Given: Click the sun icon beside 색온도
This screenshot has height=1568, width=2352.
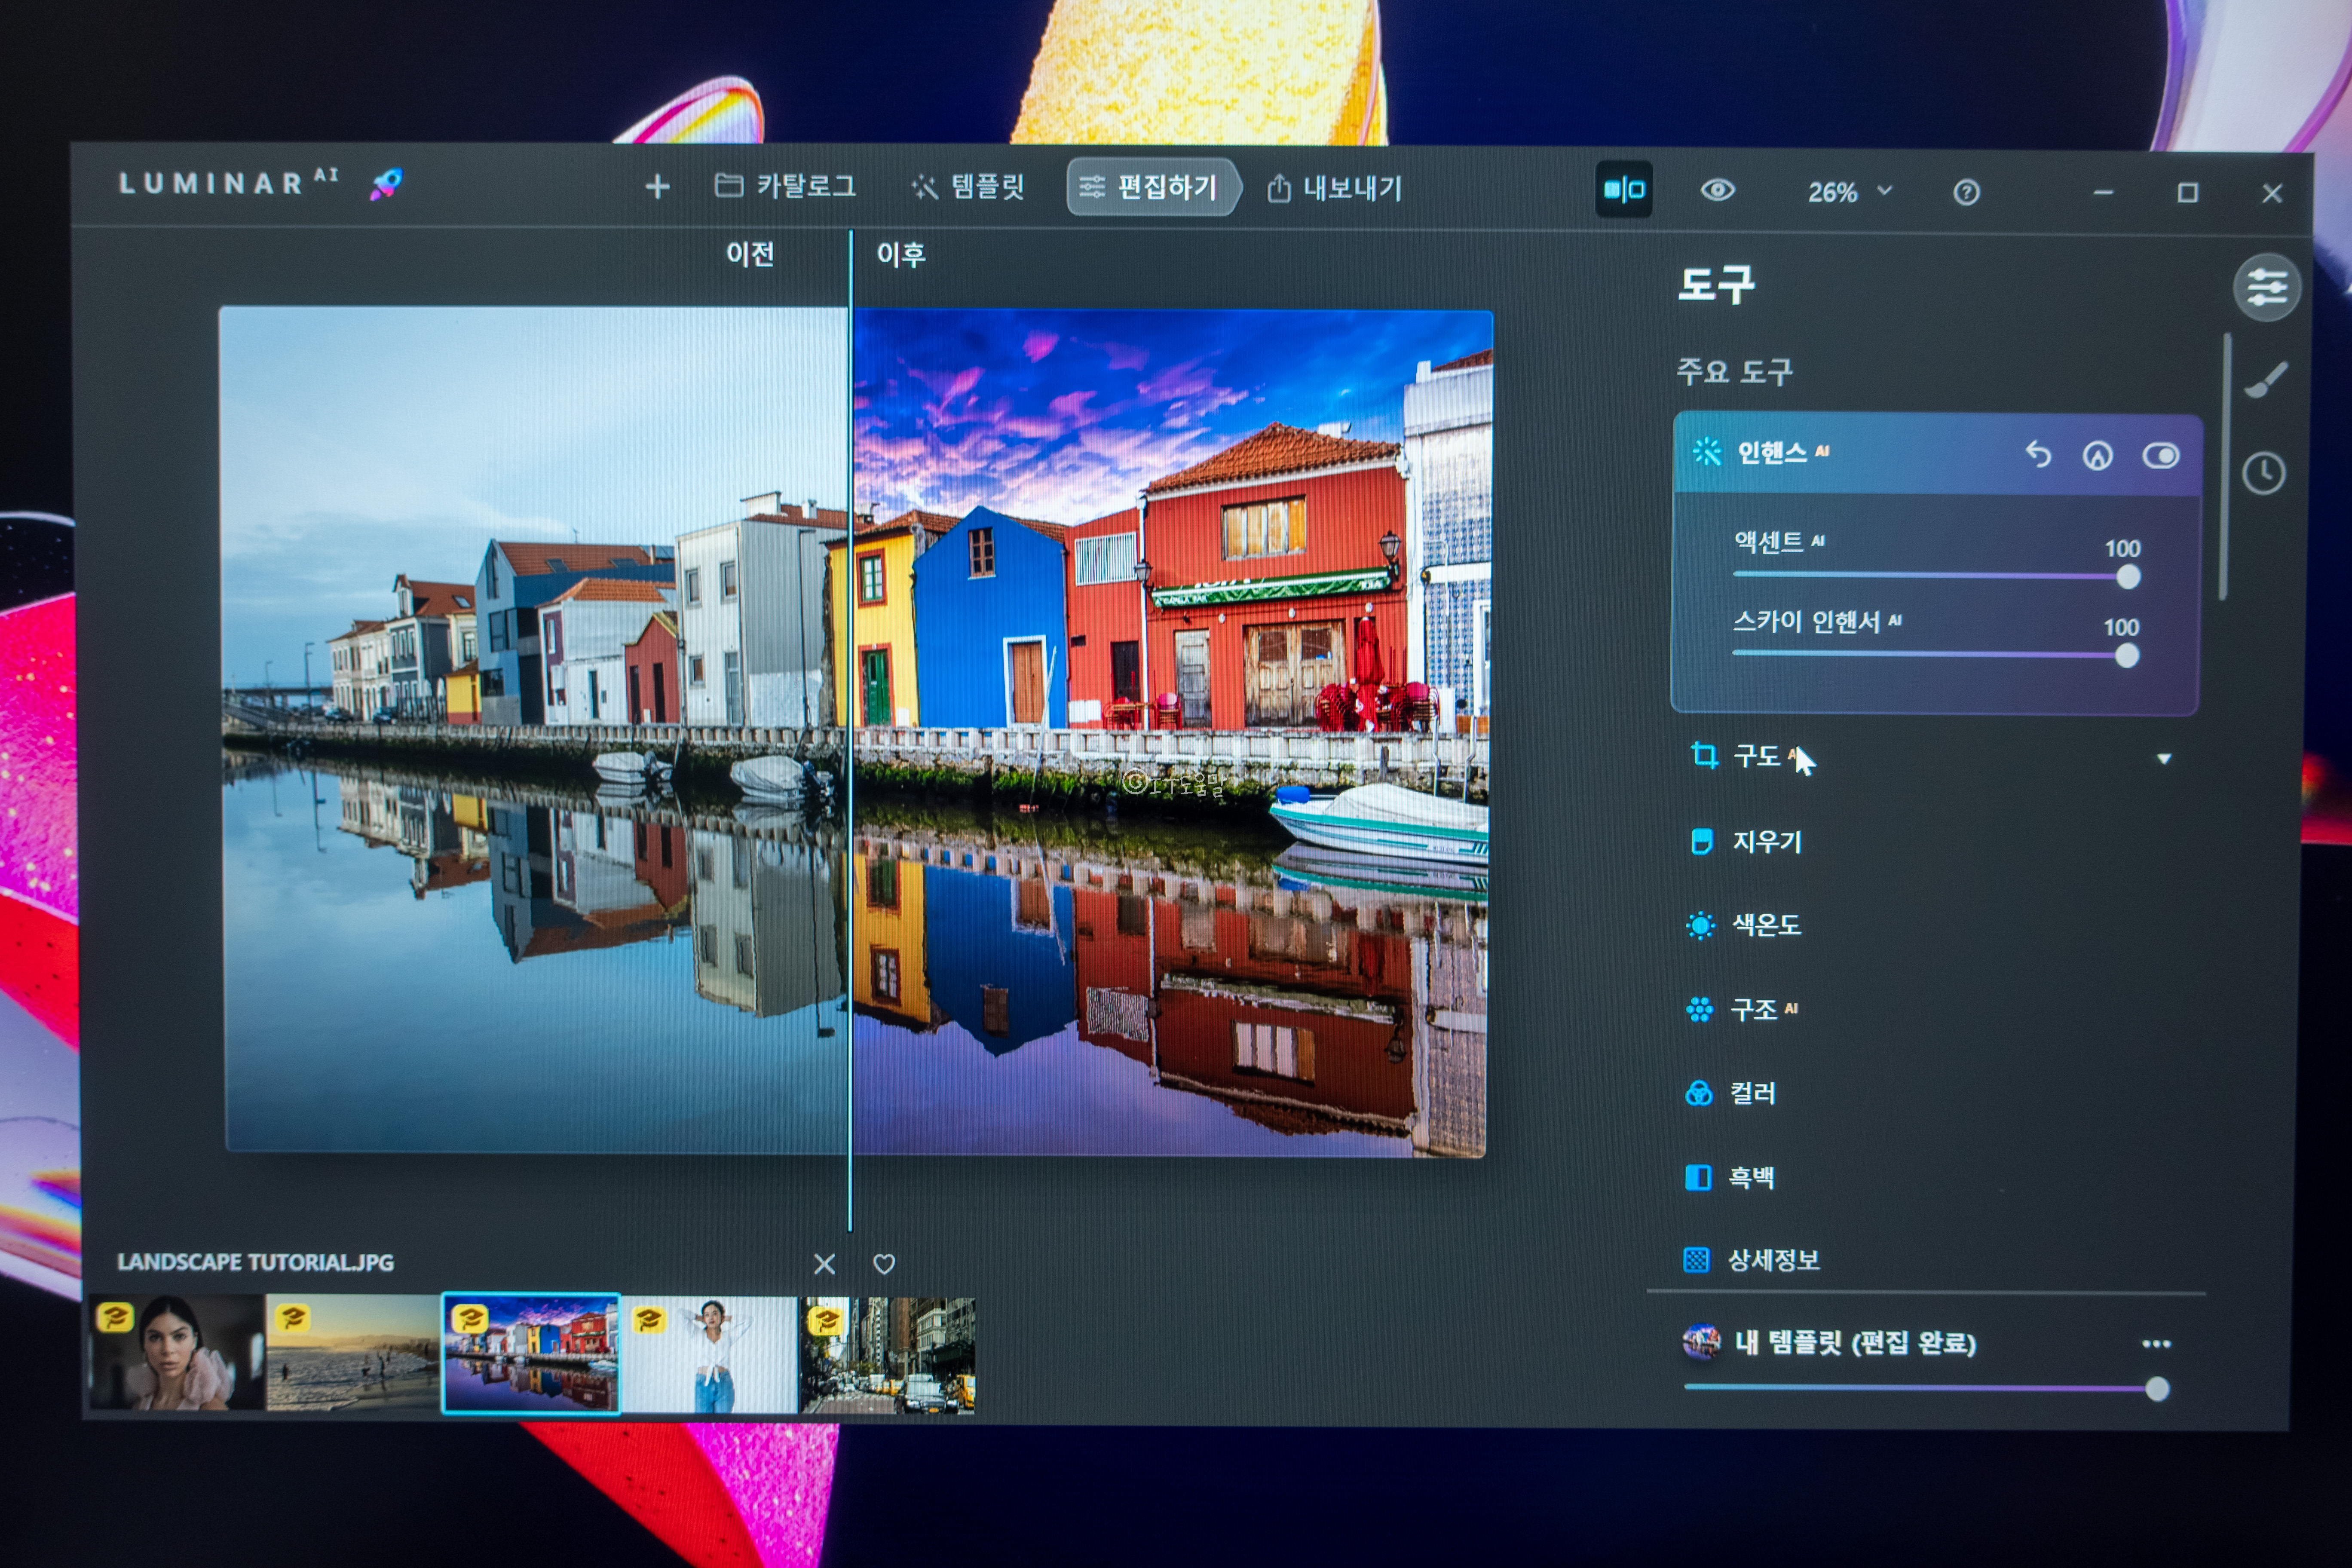Looking at the screenshot, I should [1700, 925].
